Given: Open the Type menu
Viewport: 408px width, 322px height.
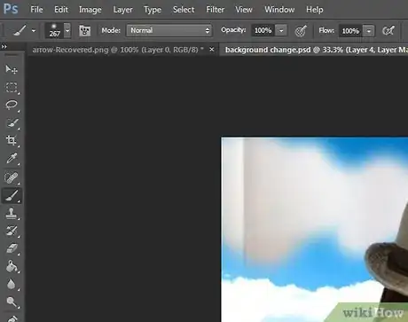Looking at the screenshot, I should point(153,10).
